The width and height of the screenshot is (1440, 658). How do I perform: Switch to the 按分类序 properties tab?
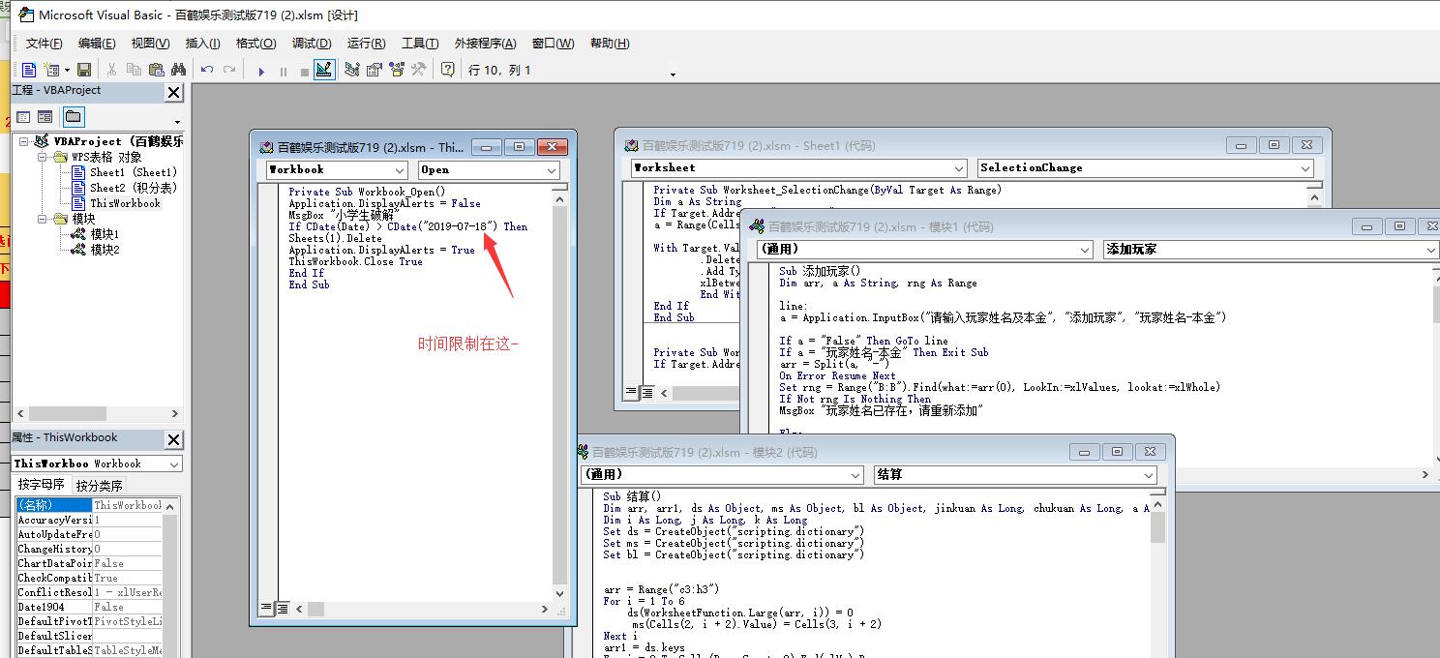(100, 486)
